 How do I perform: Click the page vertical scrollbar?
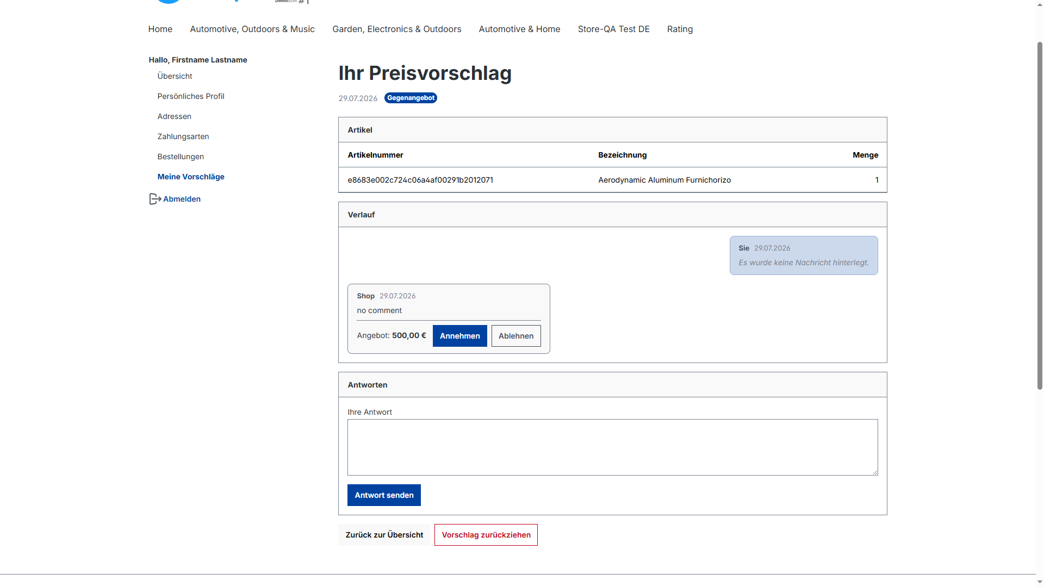1040,216
